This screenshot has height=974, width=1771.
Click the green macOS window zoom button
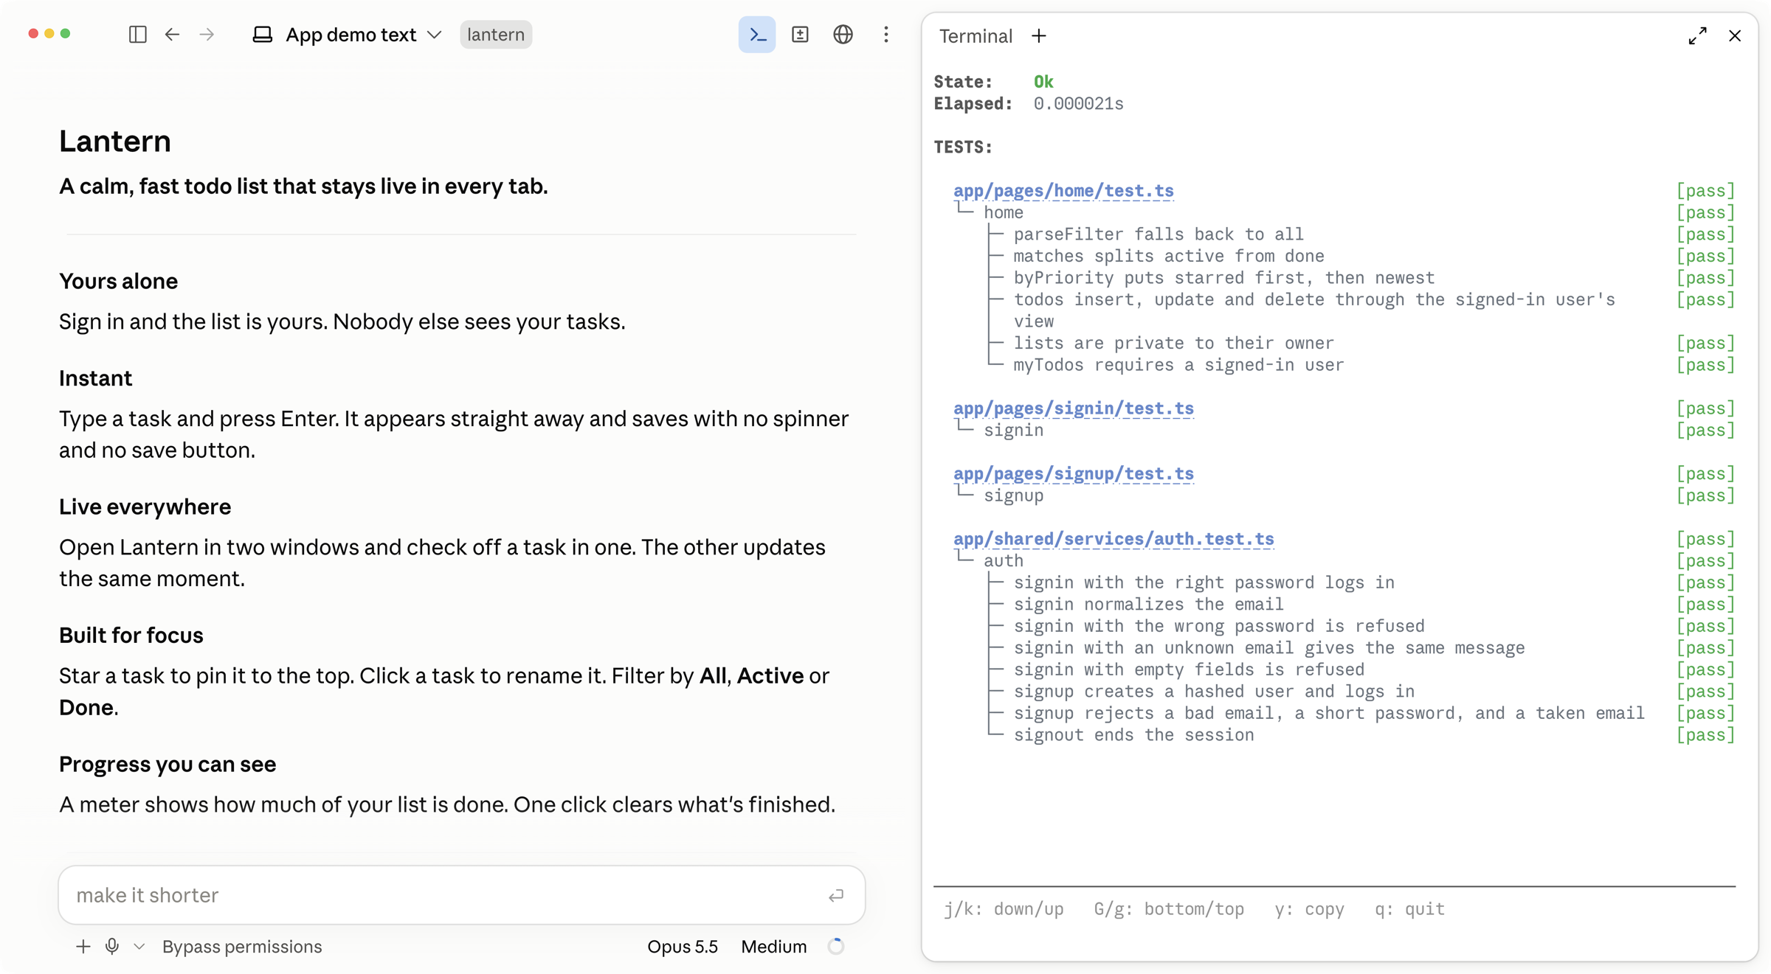point(66,34)
